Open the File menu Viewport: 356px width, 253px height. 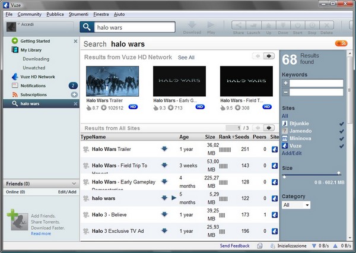(x=9, y=14)
